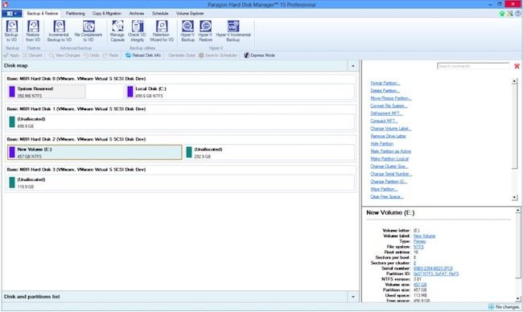Click the Restore from VD icon
The image size is (523, 312).
click(x=33, y=31)
